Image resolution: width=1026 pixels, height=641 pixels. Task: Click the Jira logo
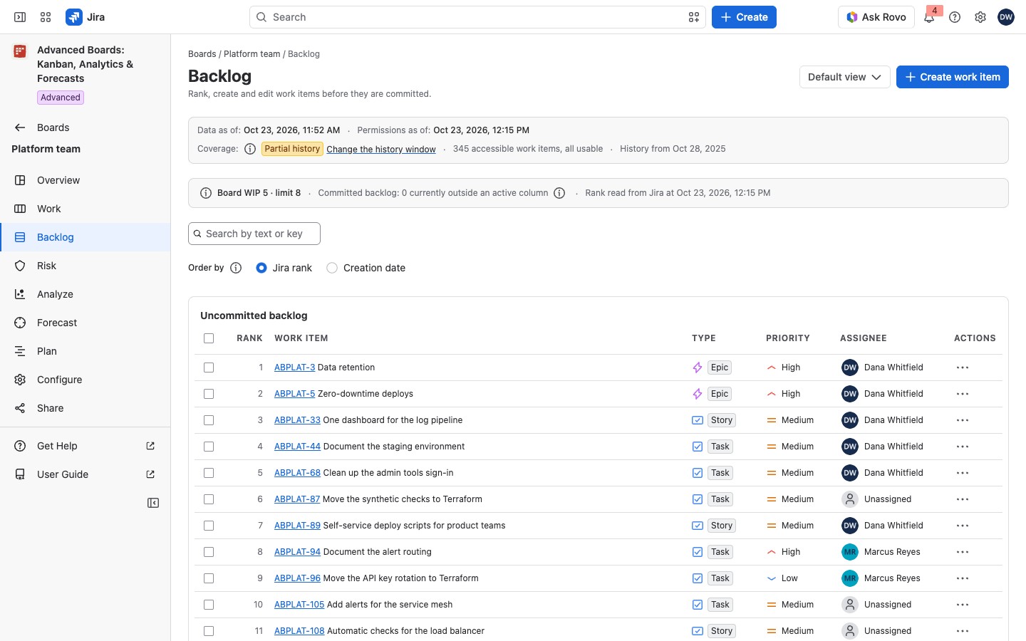[x=85, y=17]
